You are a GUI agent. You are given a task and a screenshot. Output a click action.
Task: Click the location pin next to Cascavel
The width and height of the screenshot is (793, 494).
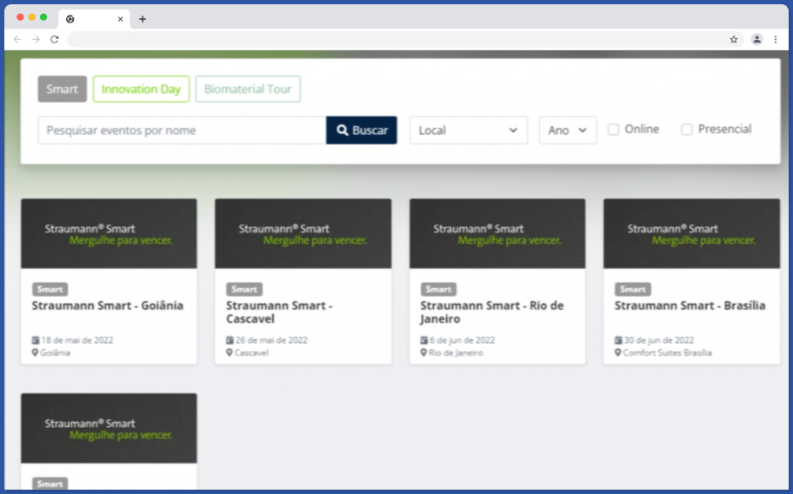pos(229,352)
